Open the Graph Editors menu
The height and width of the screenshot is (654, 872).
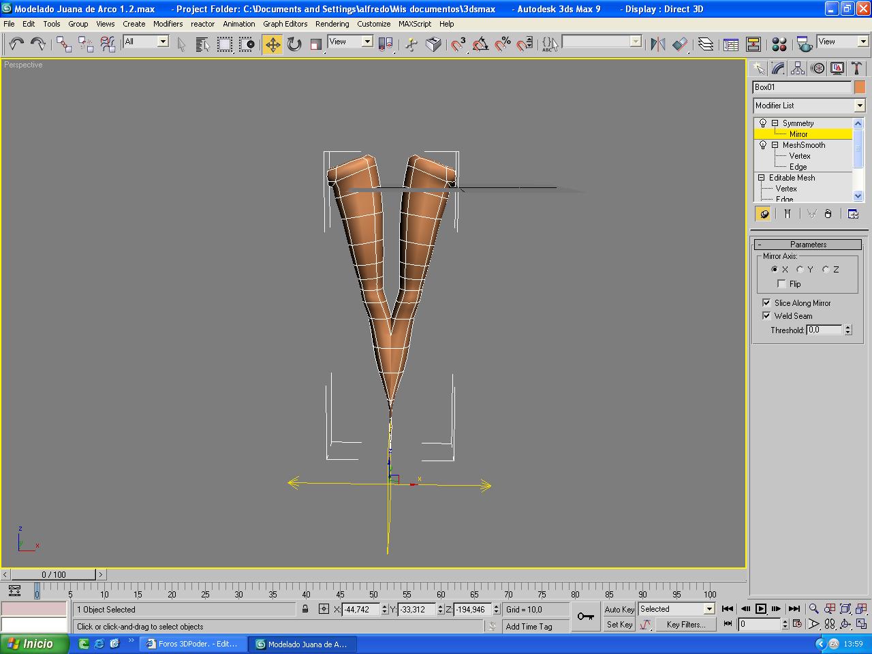pyautogui.click(x=285, y=24)
